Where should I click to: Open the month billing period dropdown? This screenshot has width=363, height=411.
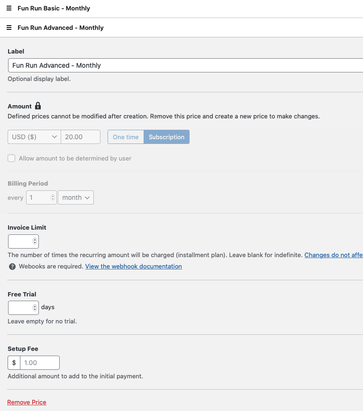(x=76, y=197)
